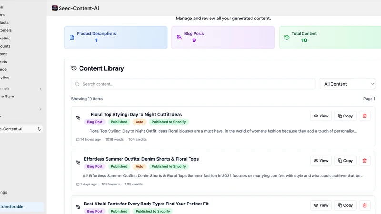Click the Showing 10 items text
The height and width of the screenshot is (214, 381).
tap(87, 99)
